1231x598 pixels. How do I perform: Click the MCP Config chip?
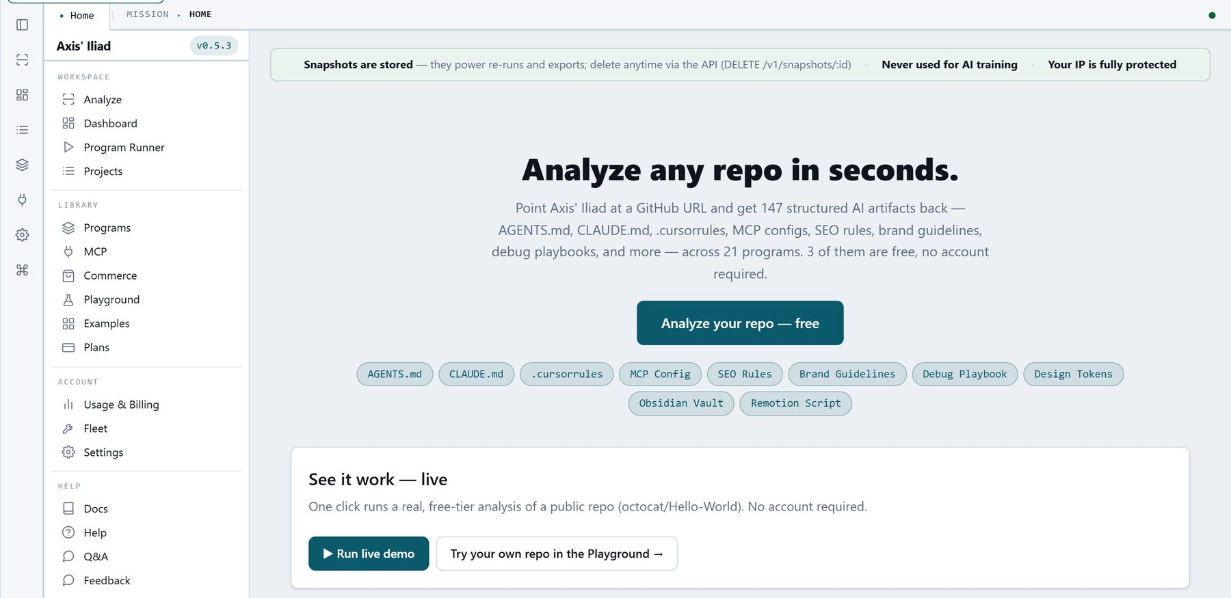click(660, 374)
